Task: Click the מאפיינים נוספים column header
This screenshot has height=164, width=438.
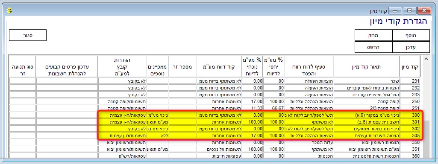Action: point(158,66)
